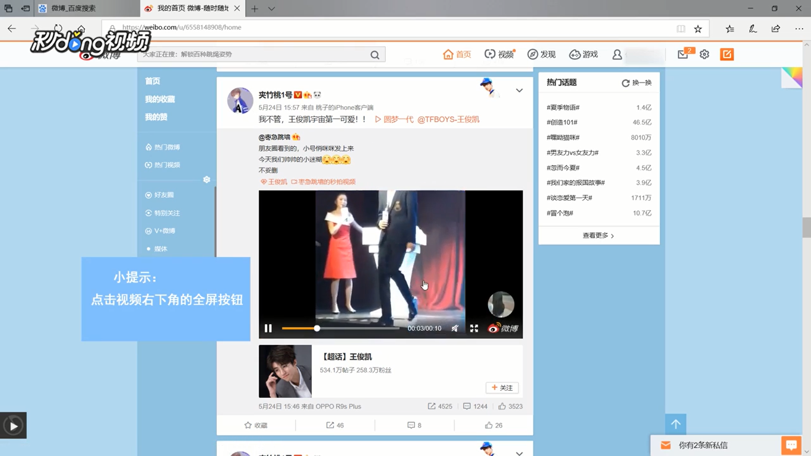Mute the video with speaker icon
The image size is (811, 456).
click(x=455, y=328)
